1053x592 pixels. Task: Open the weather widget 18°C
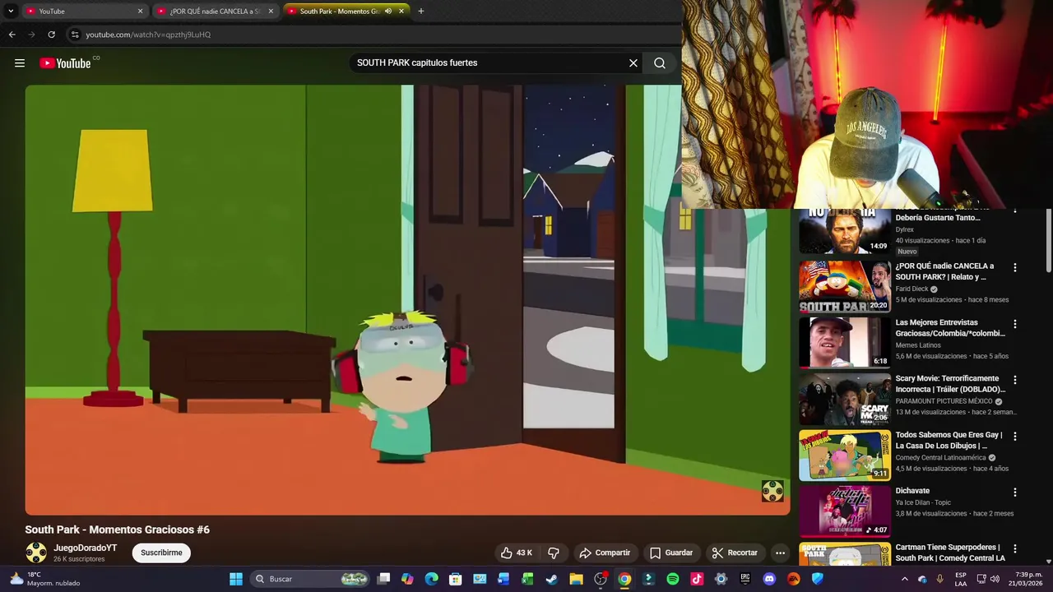[x=45, y=579]
